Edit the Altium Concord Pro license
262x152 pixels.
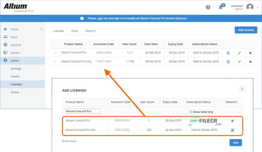point(239,53)
